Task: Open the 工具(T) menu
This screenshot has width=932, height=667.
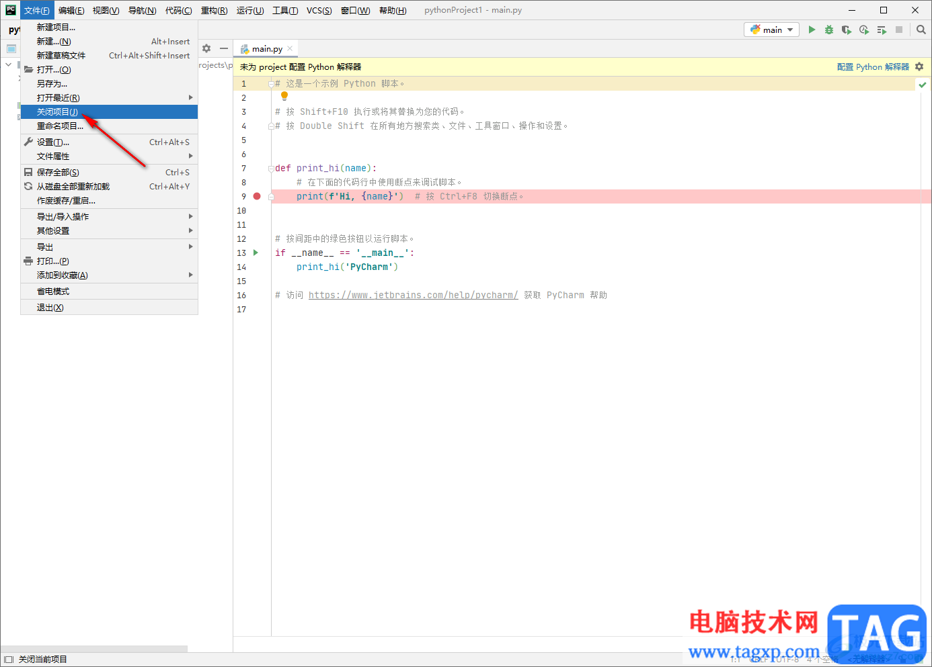Action: pyautogui.click(x=285, y=10)
